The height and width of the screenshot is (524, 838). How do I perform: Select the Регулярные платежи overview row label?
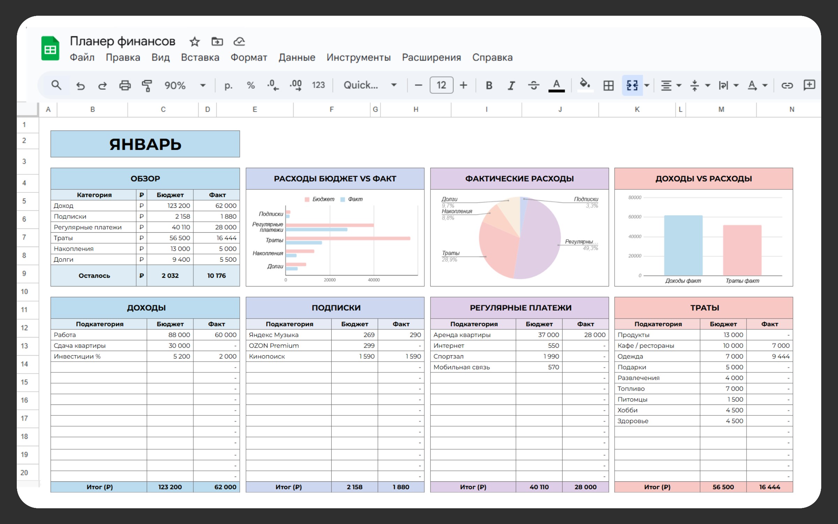coord(94,227)
